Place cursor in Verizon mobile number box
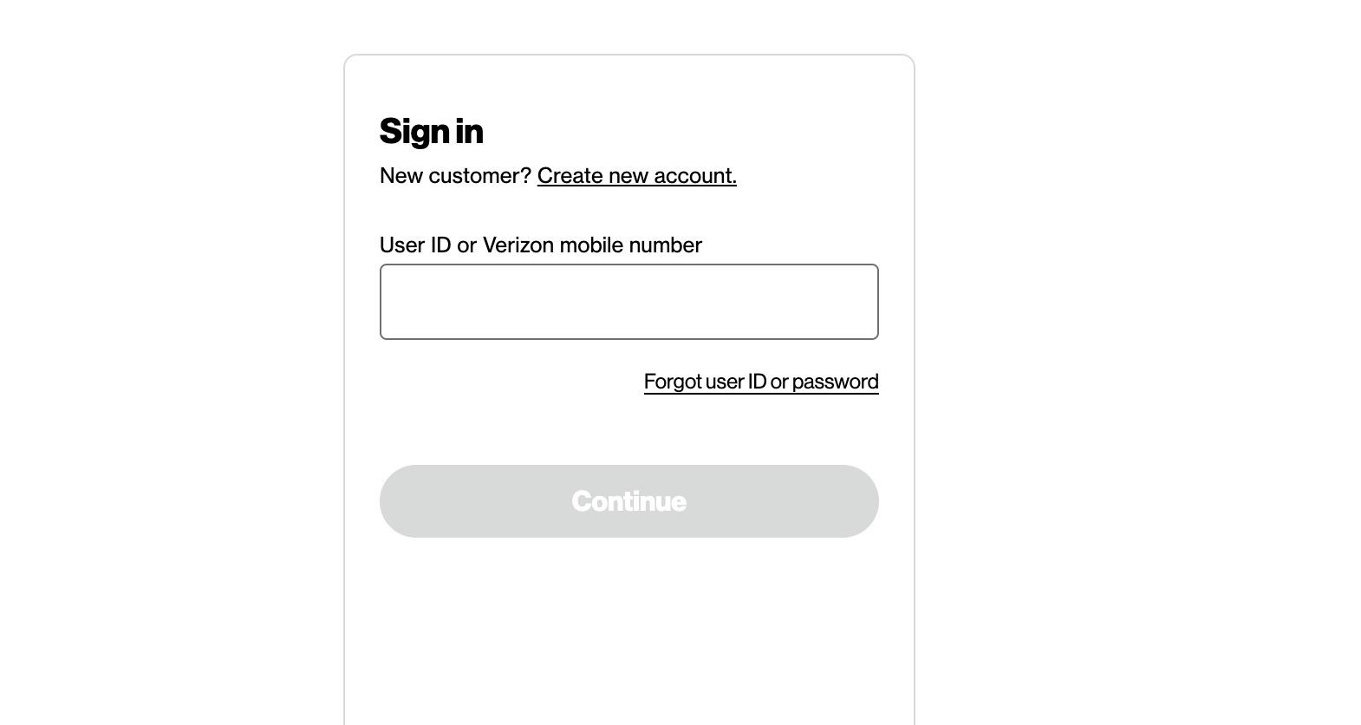1361x725 pixels. pos(628,302)
